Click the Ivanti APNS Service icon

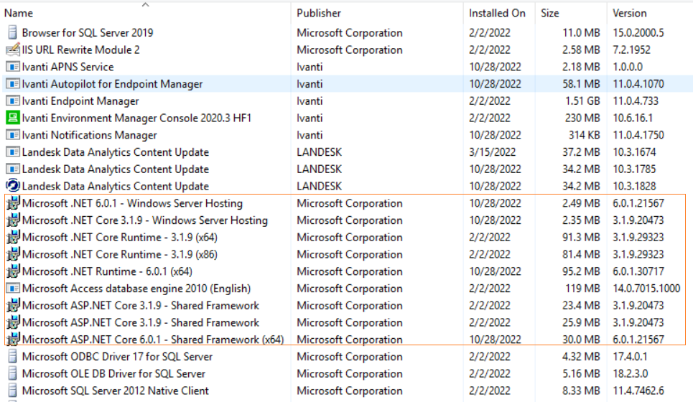click(12, 67)
